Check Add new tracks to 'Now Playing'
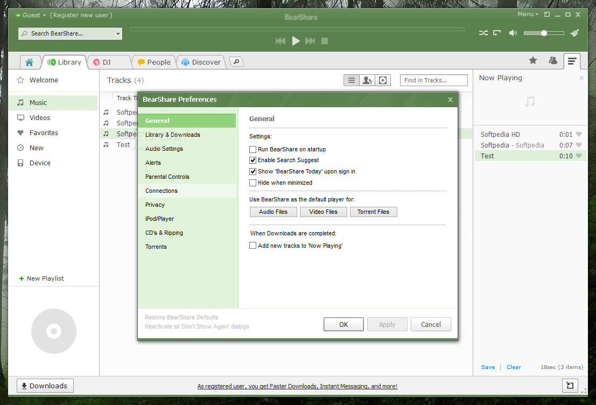The image size is (596, 405). coord(253,245)
